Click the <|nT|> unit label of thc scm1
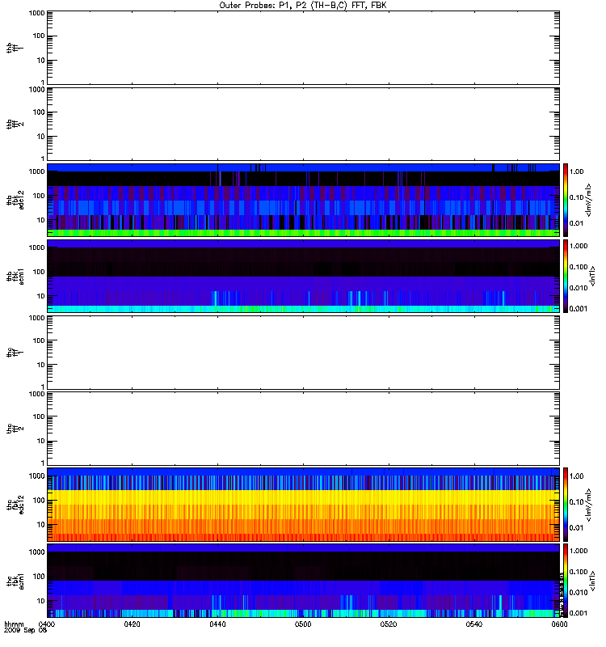The height and width of the screenshot is (647, 606). (593, 581)
